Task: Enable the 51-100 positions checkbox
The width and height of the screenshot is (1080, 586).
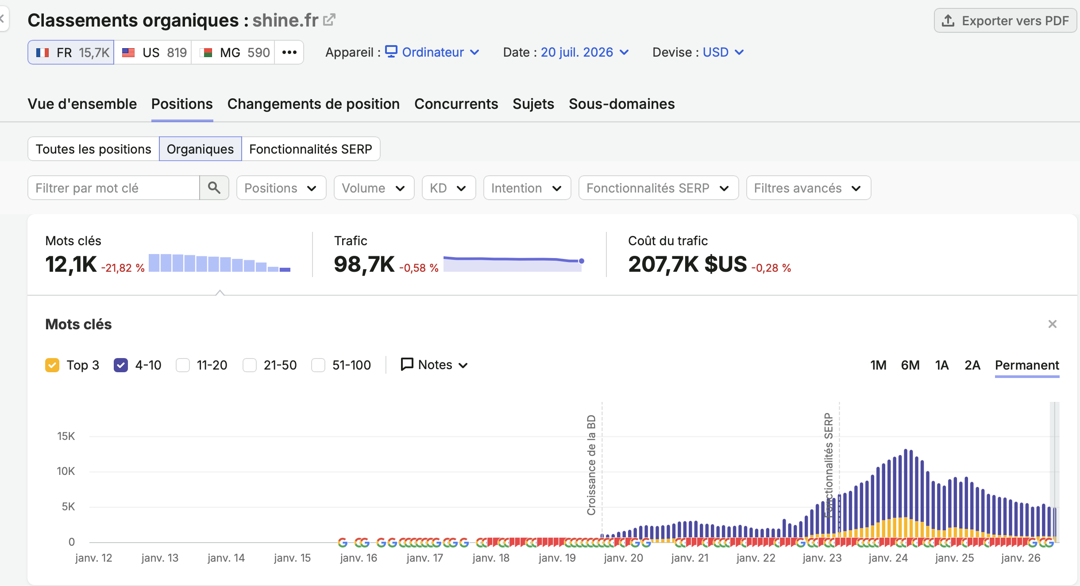Action: point(318,365)
